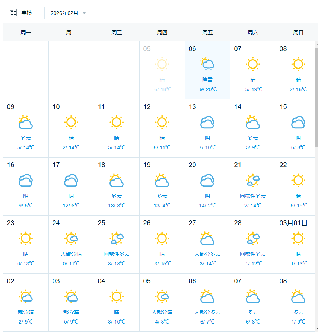Click the 阵雪 weather label on day 06
This screenshot has height=334, width=318.
(207, 80)
